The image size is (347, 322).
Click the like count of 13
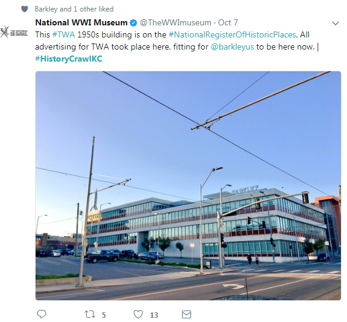(154, 315)
